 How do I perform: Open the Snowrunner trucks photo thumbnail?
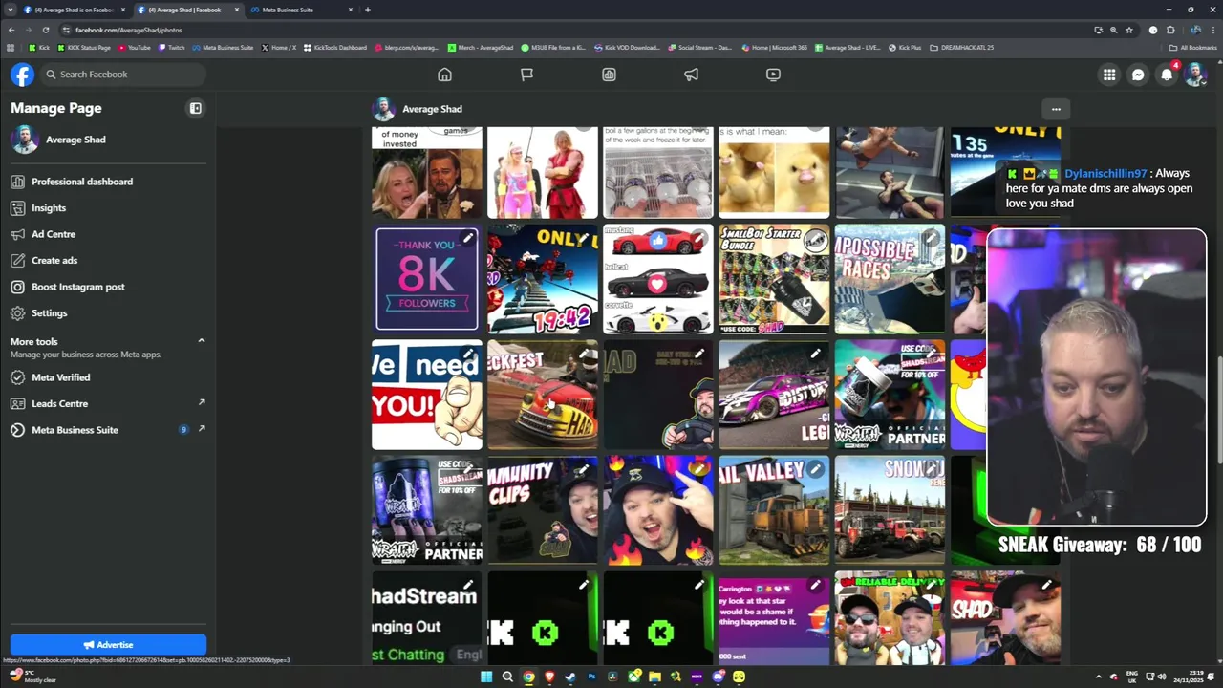(890, 510)
